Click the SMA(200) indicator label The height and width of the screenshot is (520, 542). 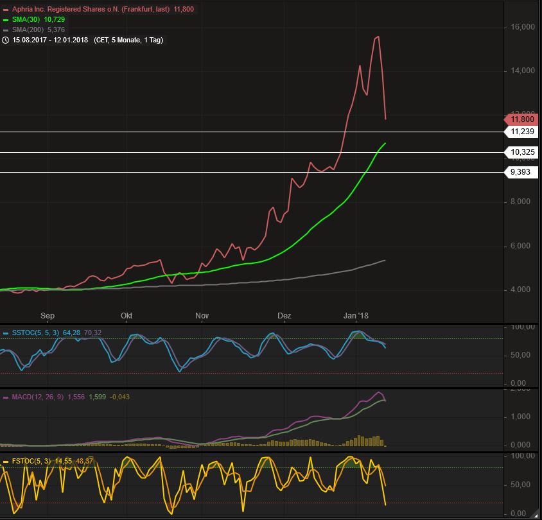pos(28,30)
